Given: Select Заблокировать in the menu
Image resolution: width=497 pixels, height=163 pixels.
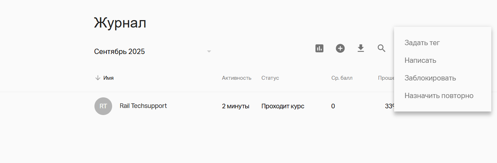Looking at the screenshot, I should pos(430,78).
